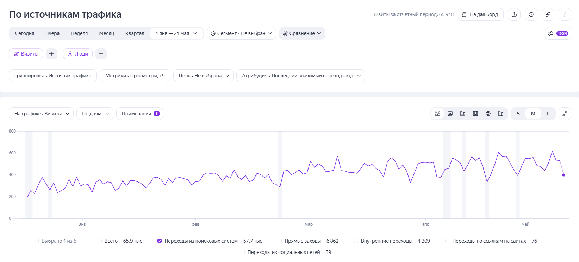Screen dimensions: 579x262
Task: Open По дням granularity dropdown
Action: tap(95, 114)
